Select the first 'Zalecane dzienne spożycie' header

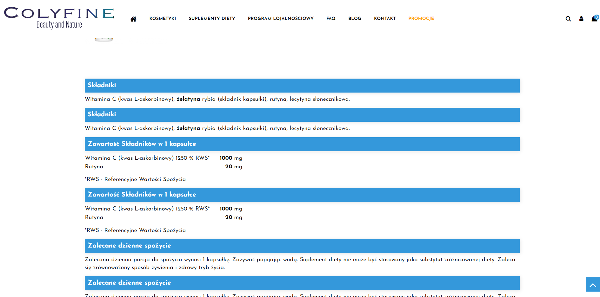pyautogui.click(x=302, y=246)
